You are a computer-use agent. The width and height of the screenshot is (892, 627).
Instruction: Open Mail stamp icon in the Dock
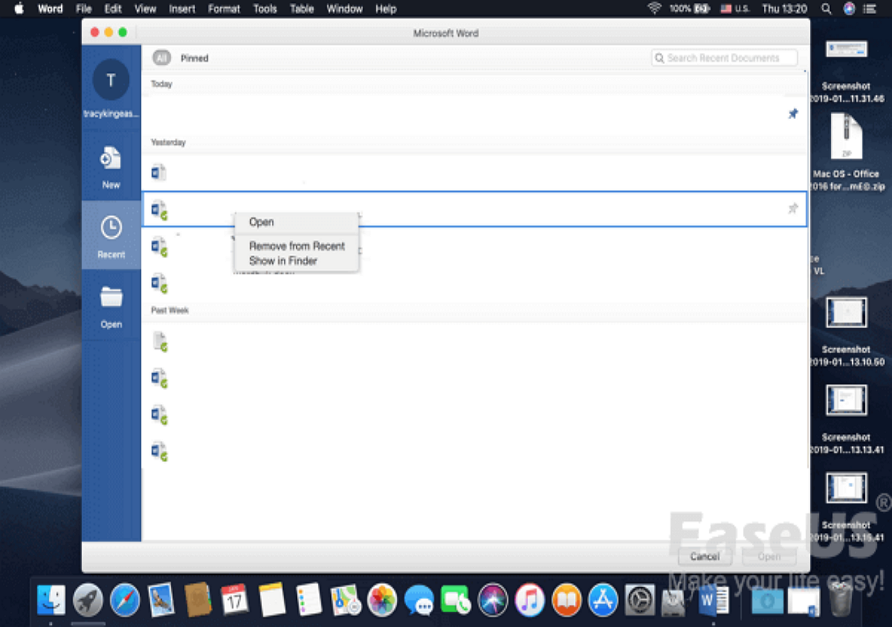(161, 599)
